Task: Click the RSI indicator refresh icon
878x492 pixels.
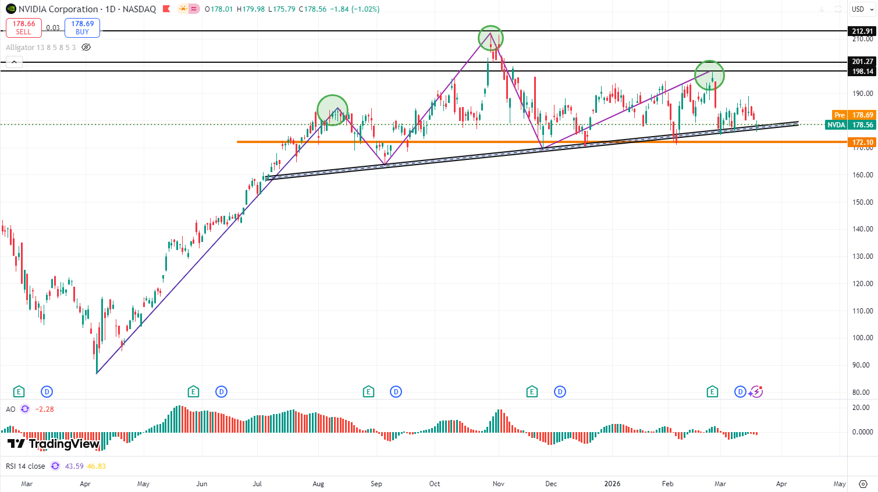Action: pyautogui.click(x=55, y=466)
